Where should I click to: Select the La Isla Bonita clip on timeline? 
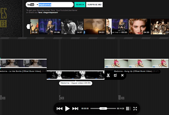click(x=23, y=63)
